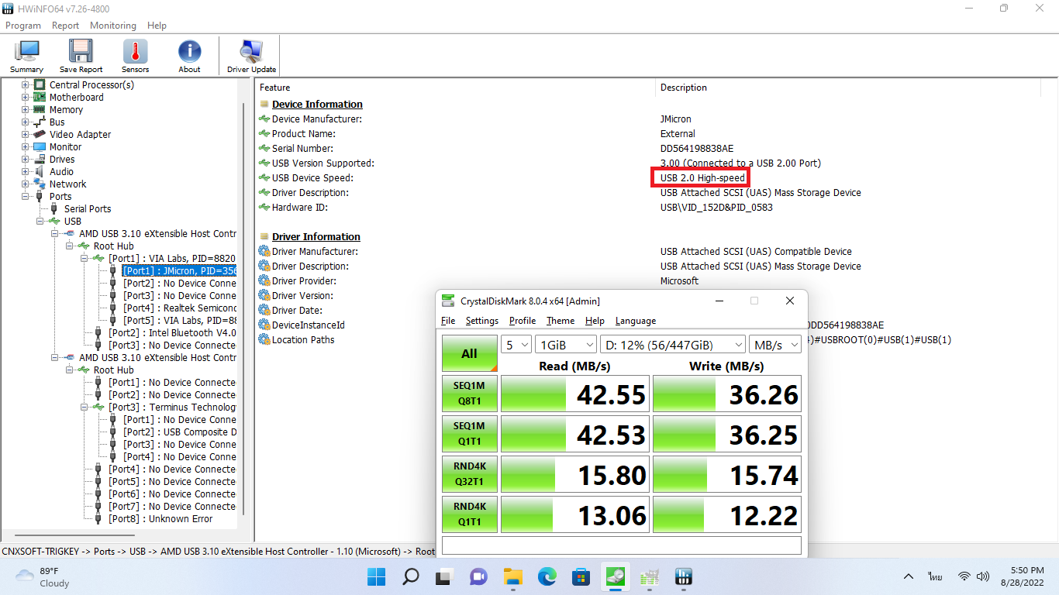Click the Device Information section header
The width and height of the screenshot is (1059, 595).
point(317,104)
